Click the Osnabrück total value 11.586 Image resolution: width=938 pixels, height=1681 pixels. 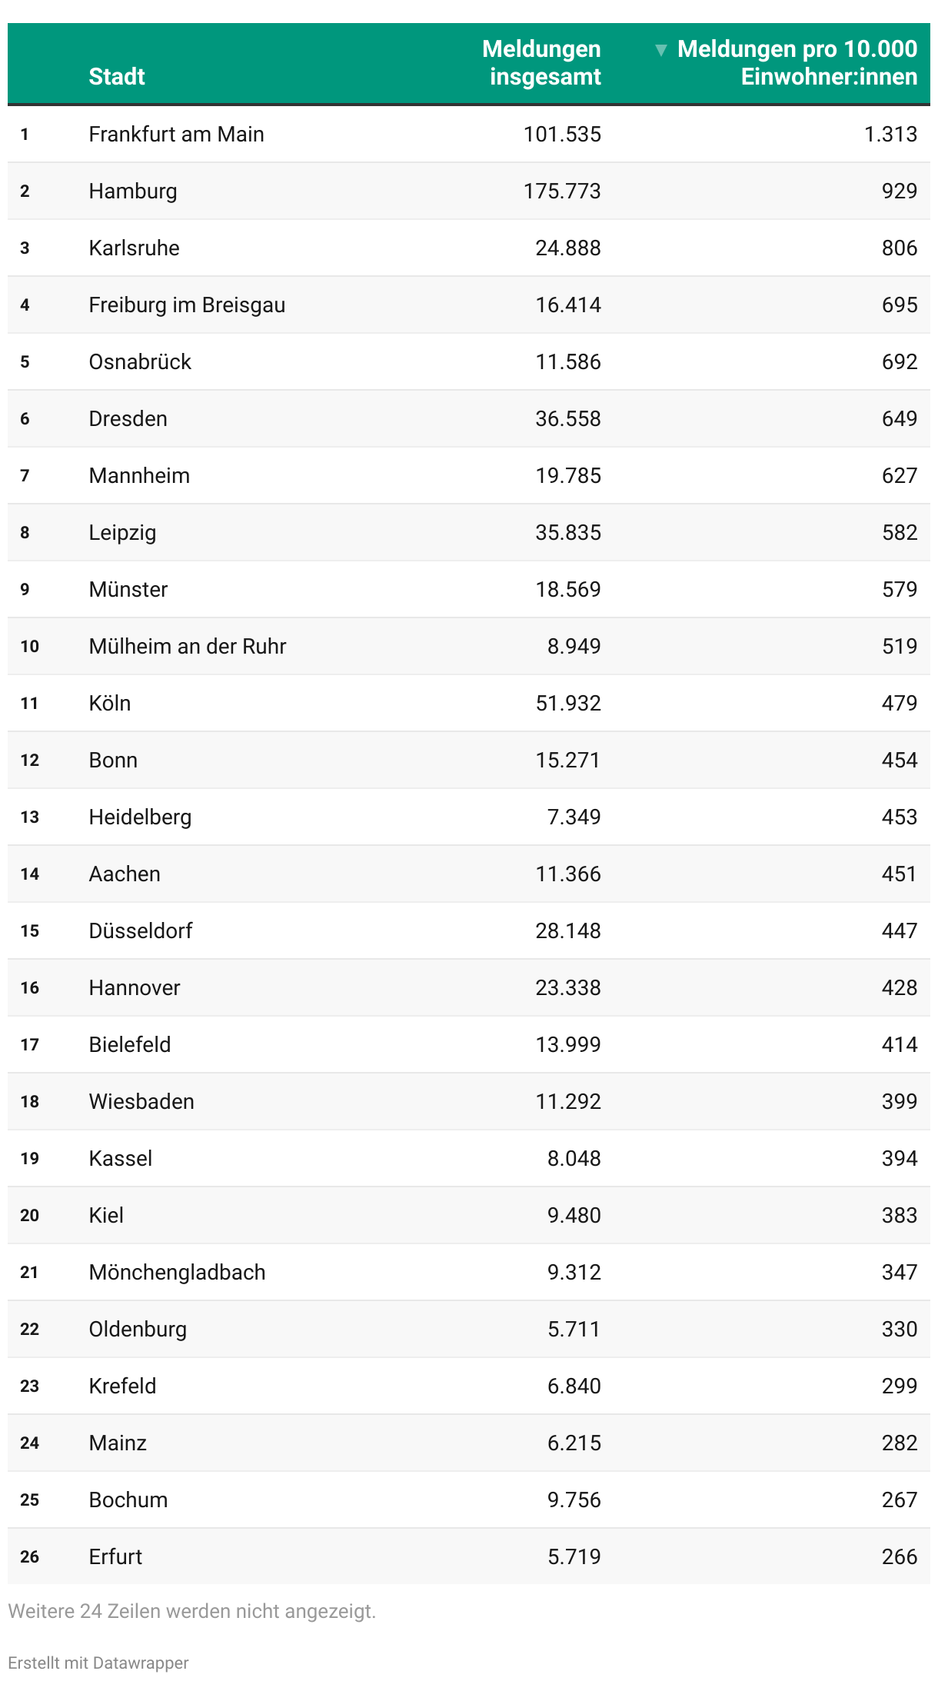click(567, 362)
